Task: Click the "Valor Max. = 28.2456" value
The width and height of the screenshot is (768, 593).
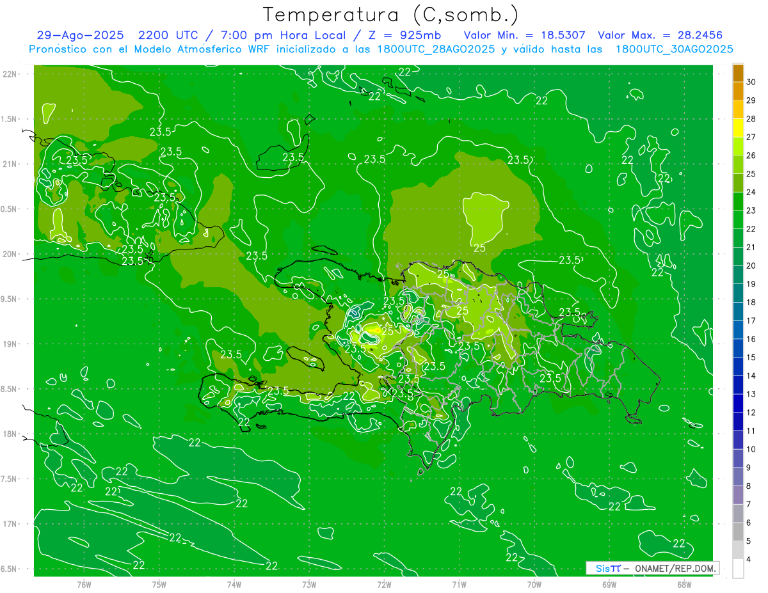Action: point(660,36)
